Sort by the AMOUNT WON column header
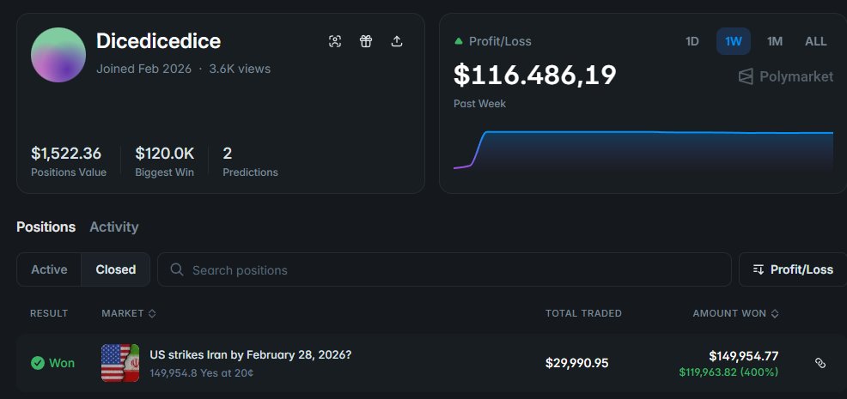This screenshot has height=399, width=847. coord(735,313)
